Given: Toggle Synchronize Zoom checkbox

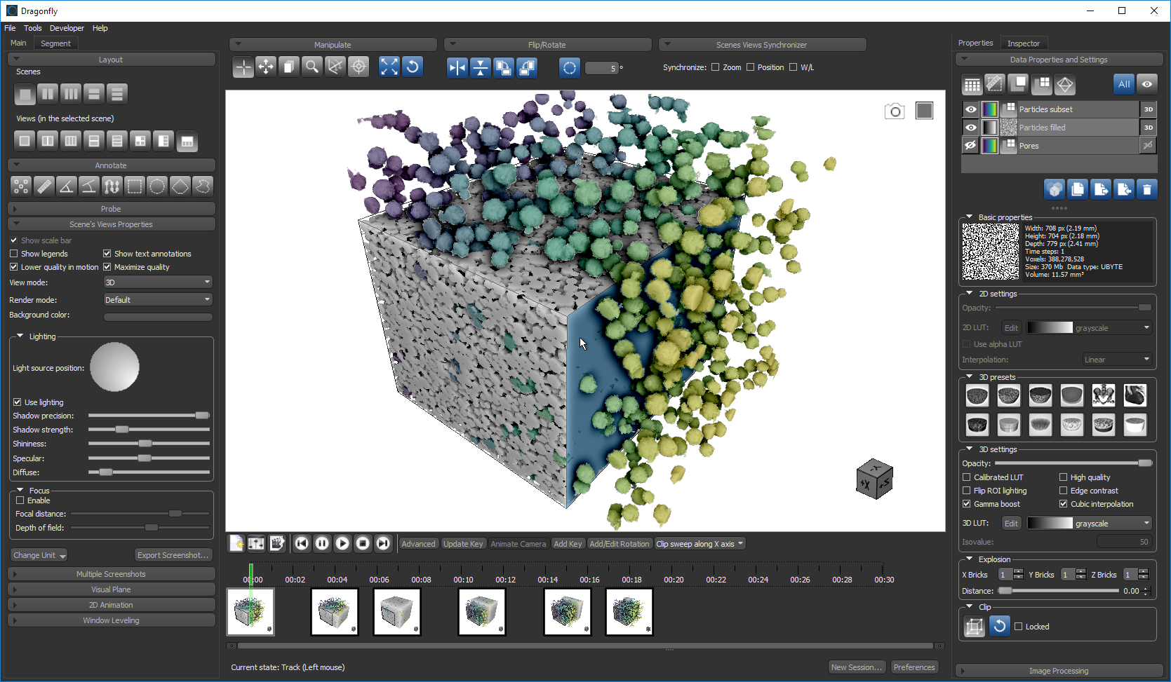Looking at the screenshot, I should tap(716, 67).
